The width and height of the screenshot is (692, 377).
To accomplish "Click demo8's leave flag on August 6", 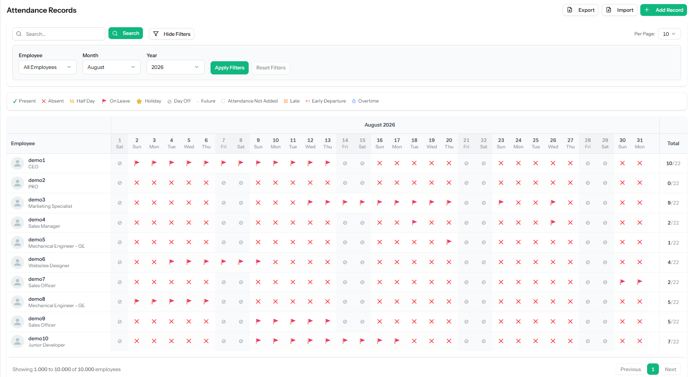I will (206, 302).
